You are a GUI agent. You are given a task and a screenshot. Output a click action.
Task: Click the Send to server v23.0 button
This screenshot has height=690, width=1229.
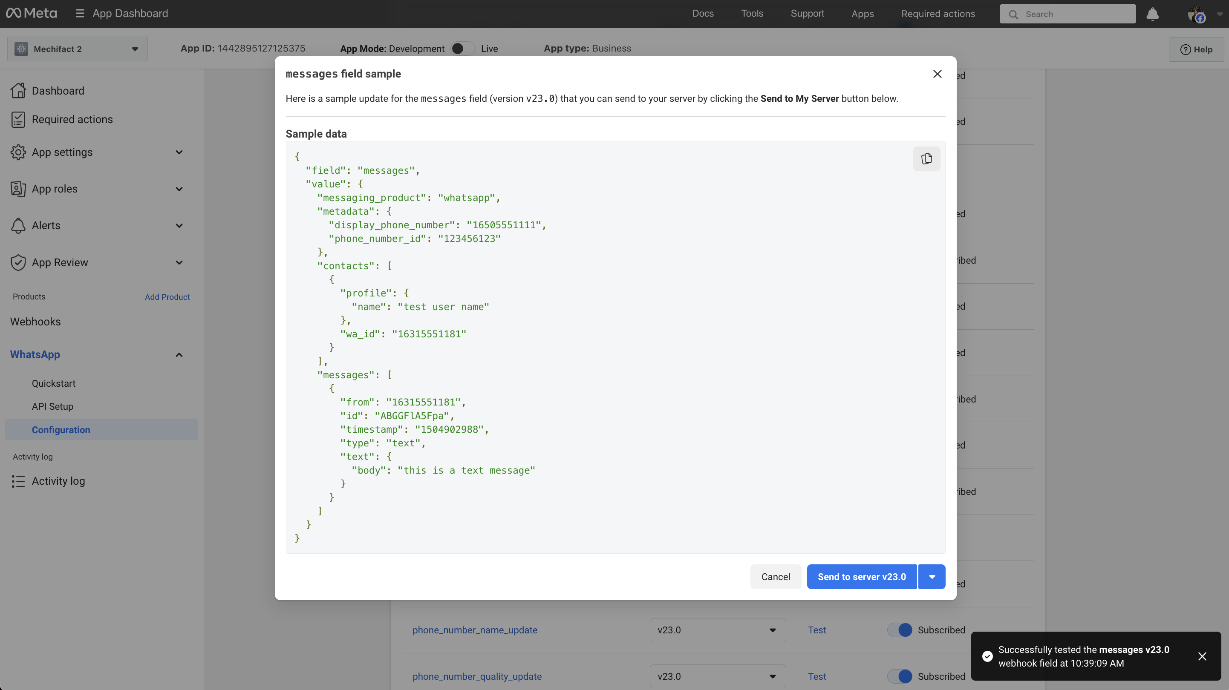(861, 577)
